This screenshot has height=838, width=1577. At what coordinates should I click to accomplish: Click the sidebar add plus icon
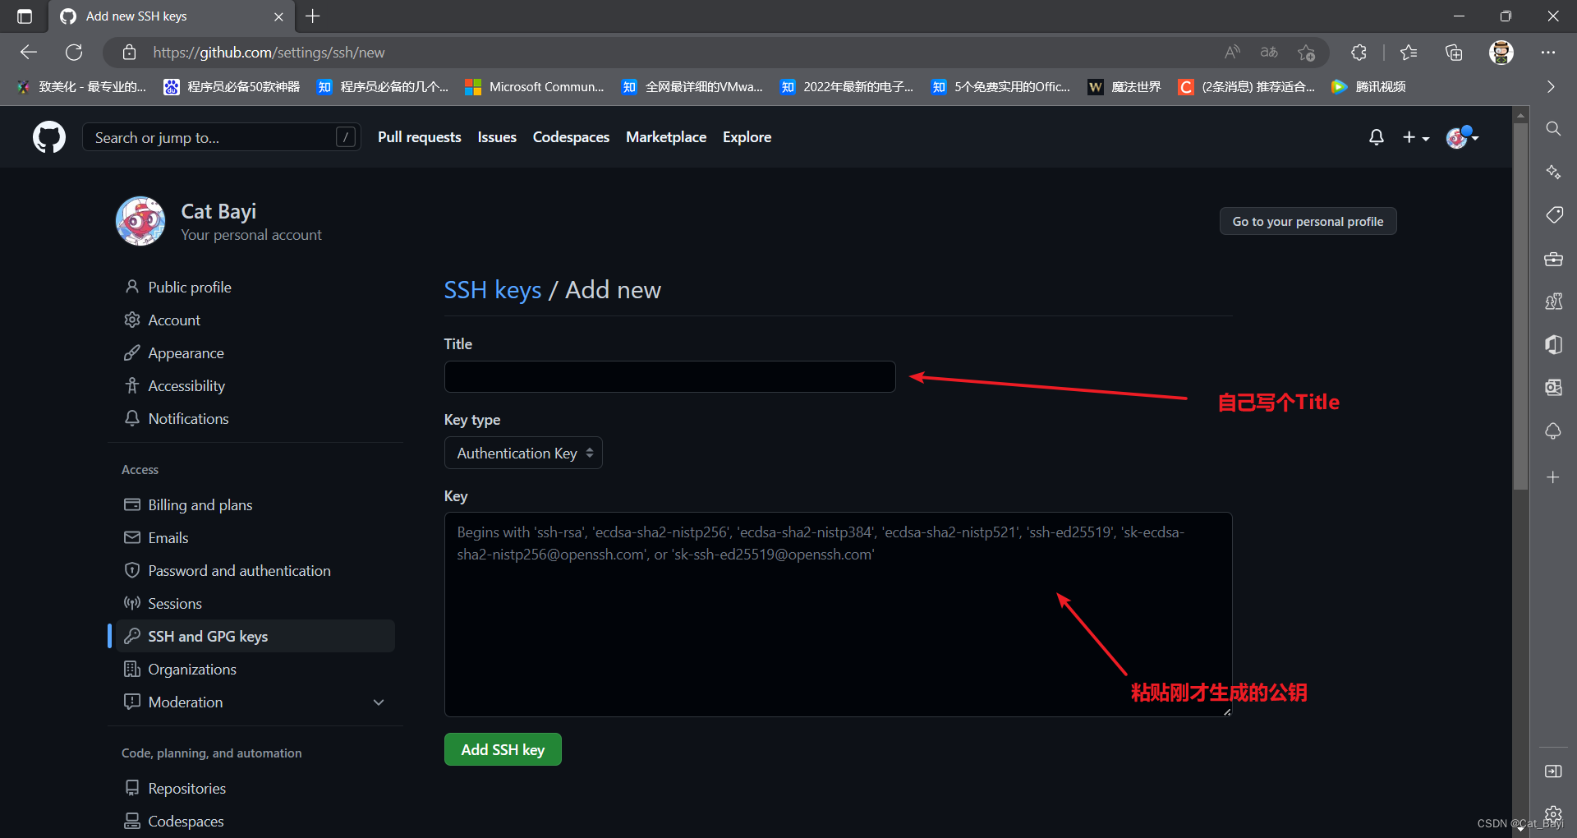[1553, 477]
